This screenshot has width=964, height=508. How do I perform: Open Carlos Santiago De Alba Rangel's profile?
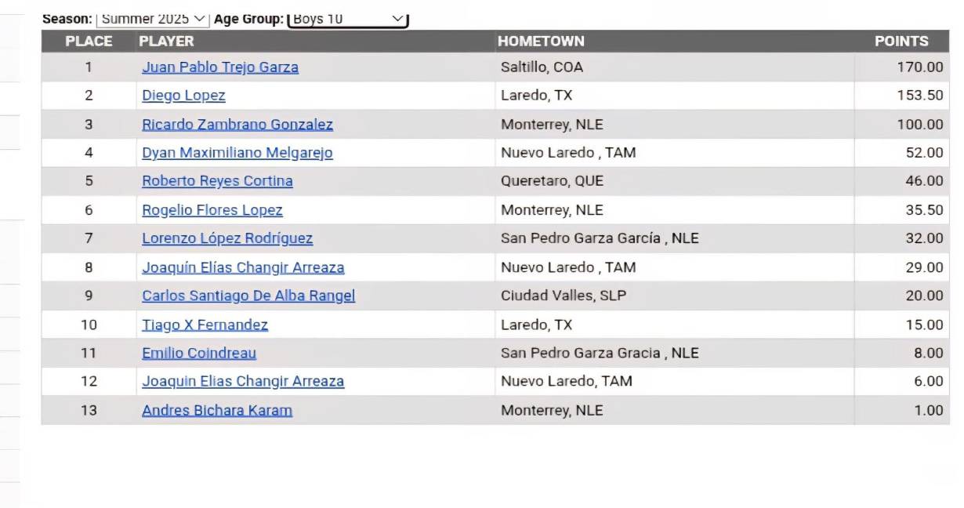pyautogui.click(x=248, y=295)
